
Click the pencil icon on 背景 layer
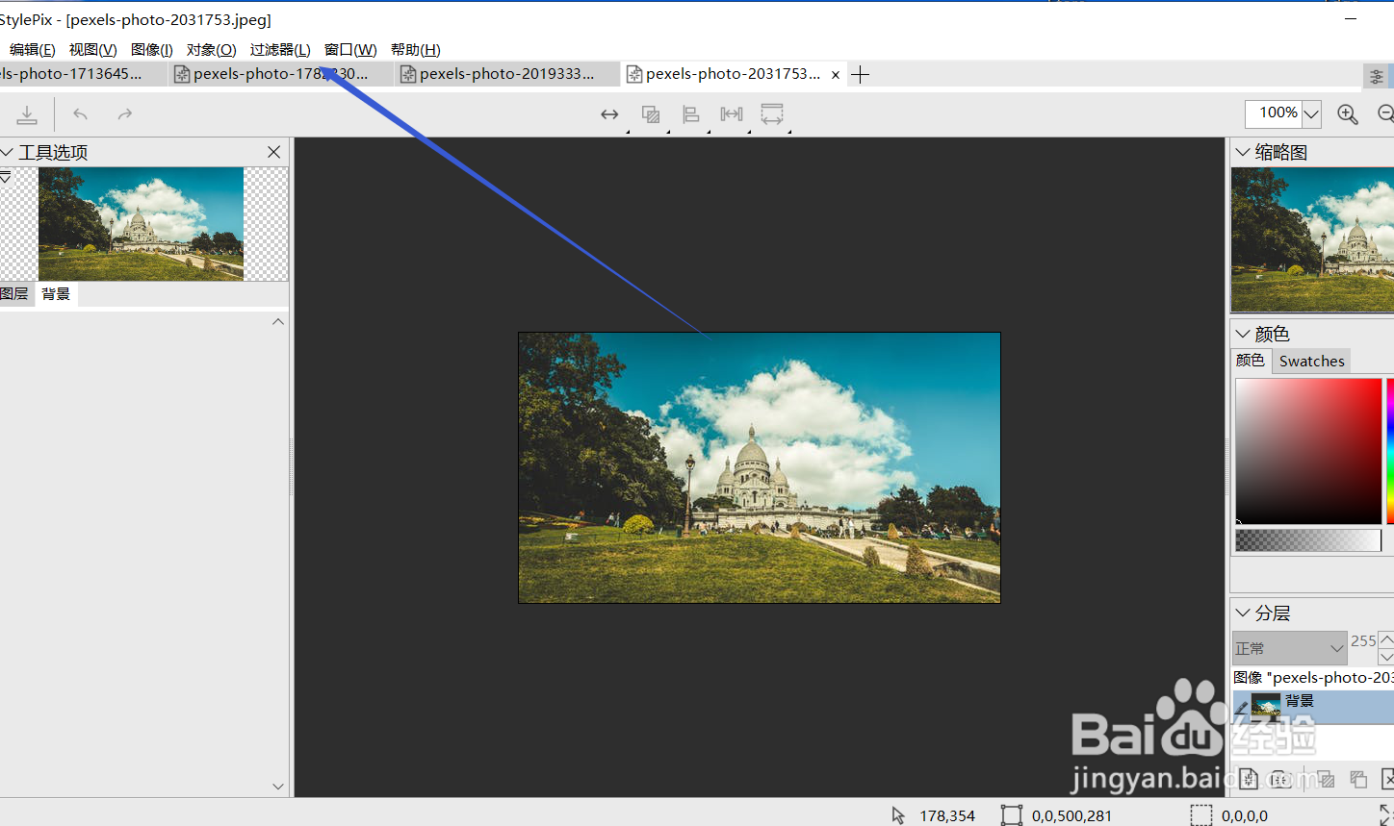1242,709
